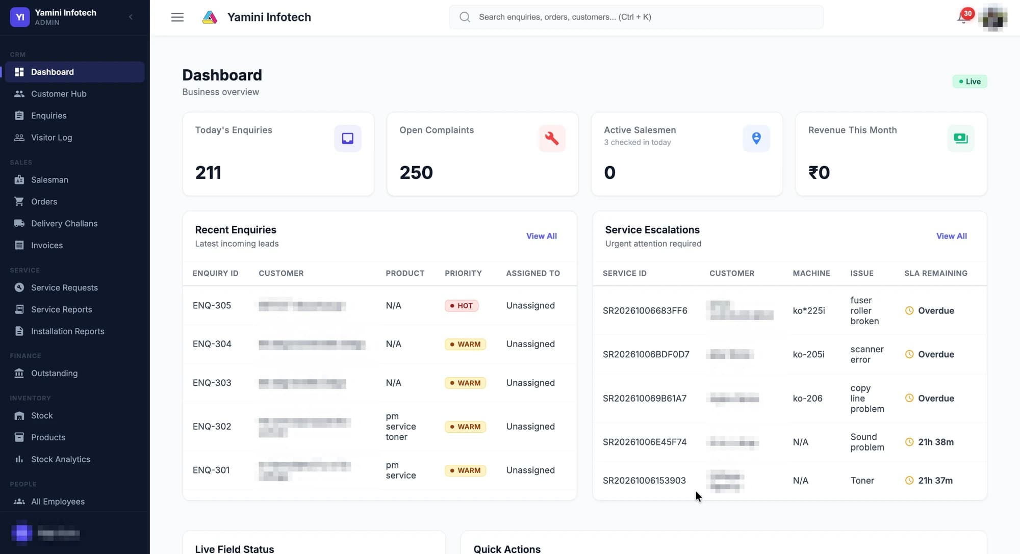
Task: Click the Orders cart icon
Action: 19,202
